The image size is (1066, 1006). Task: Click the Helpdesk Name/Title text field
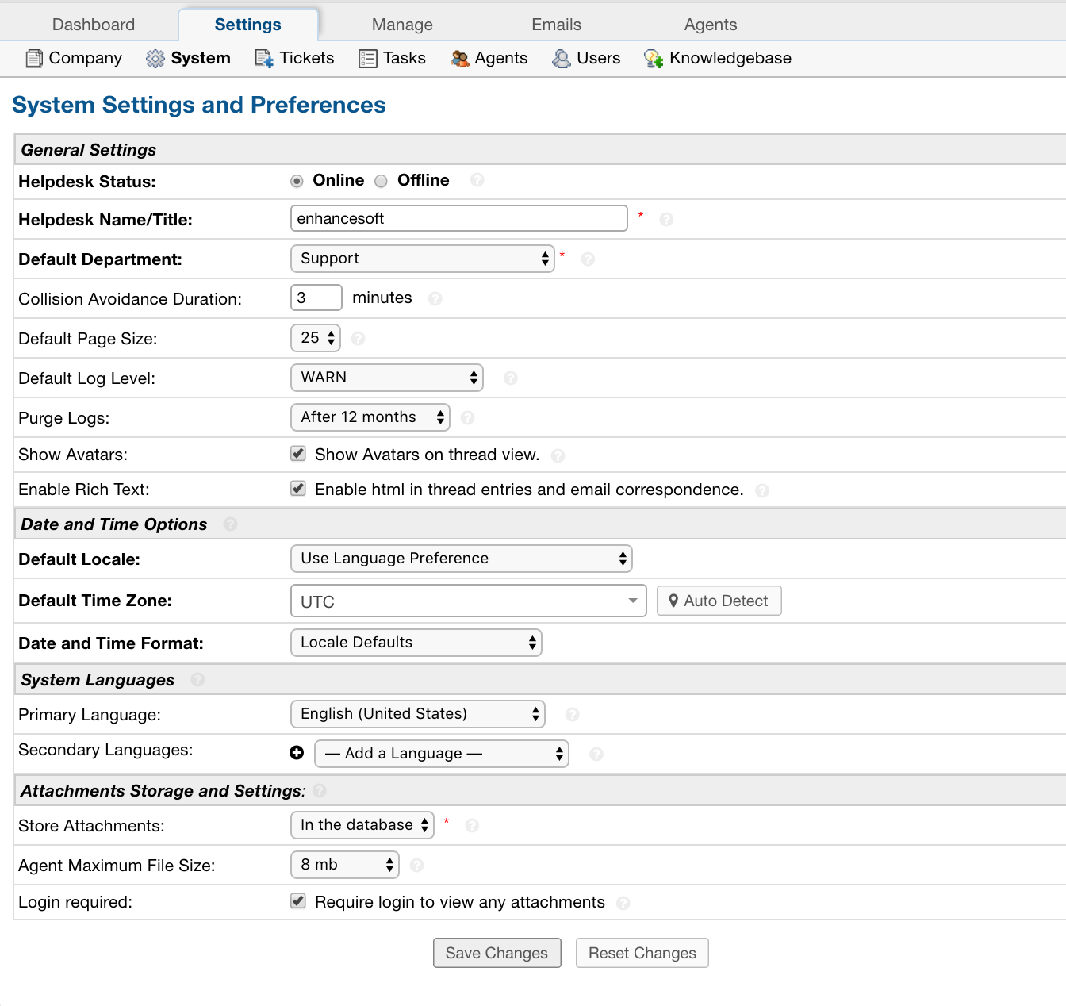(459, 218)
